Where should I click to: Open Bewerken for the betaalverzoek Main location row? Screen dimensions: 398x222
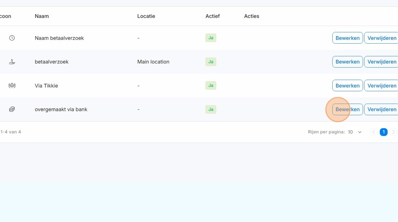(348, 62)
